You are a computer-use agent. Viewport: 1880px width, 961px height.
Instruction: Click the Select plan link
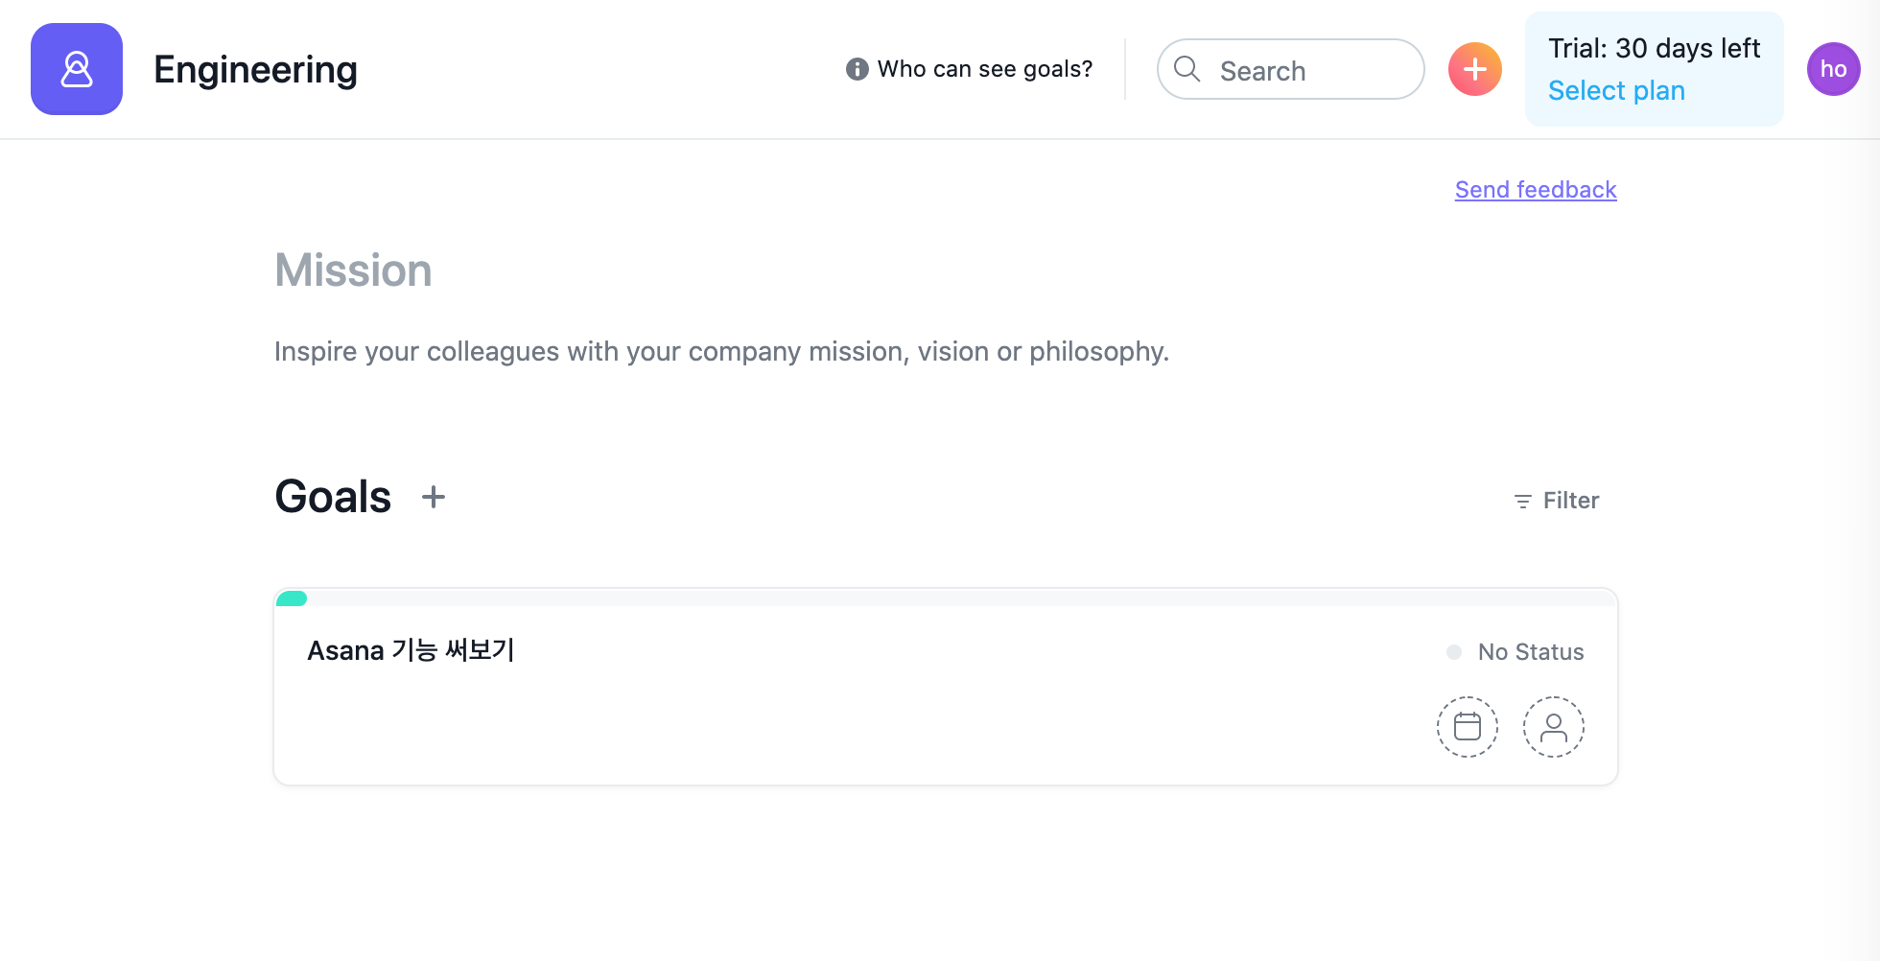pos(1616,91)
